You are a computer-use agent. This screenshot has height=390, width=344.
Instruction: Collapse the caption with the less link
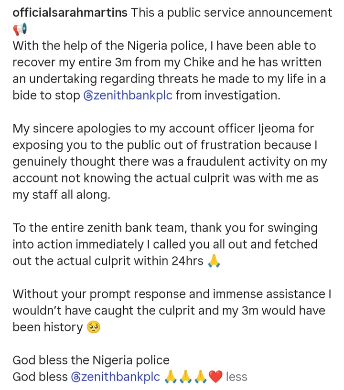[x=236, y=377]
